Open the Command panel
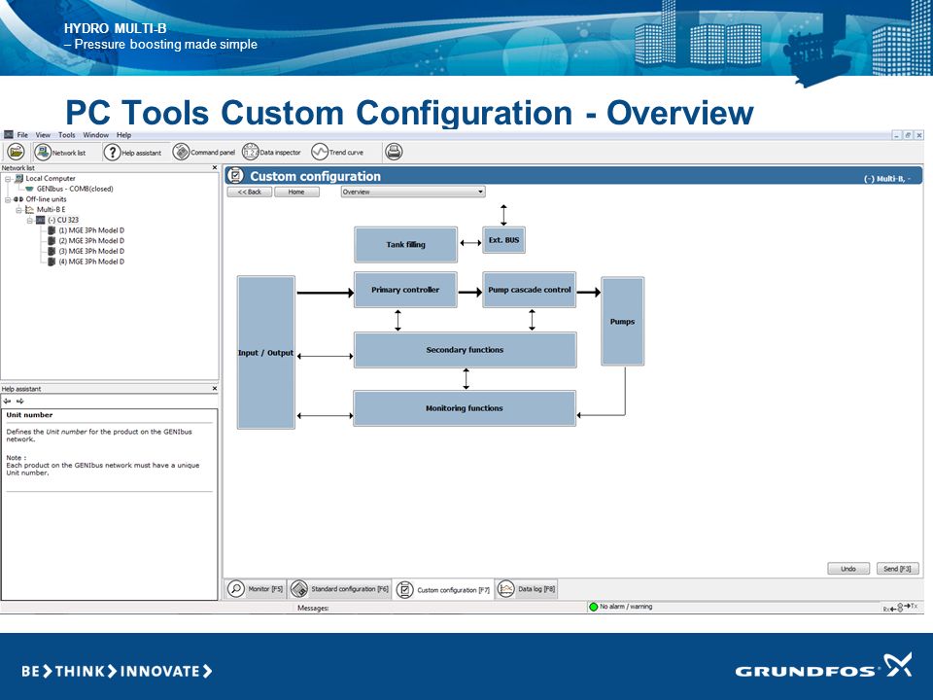Screen dimensions: 933x700 pyautogui.click(x=204, y=153)
